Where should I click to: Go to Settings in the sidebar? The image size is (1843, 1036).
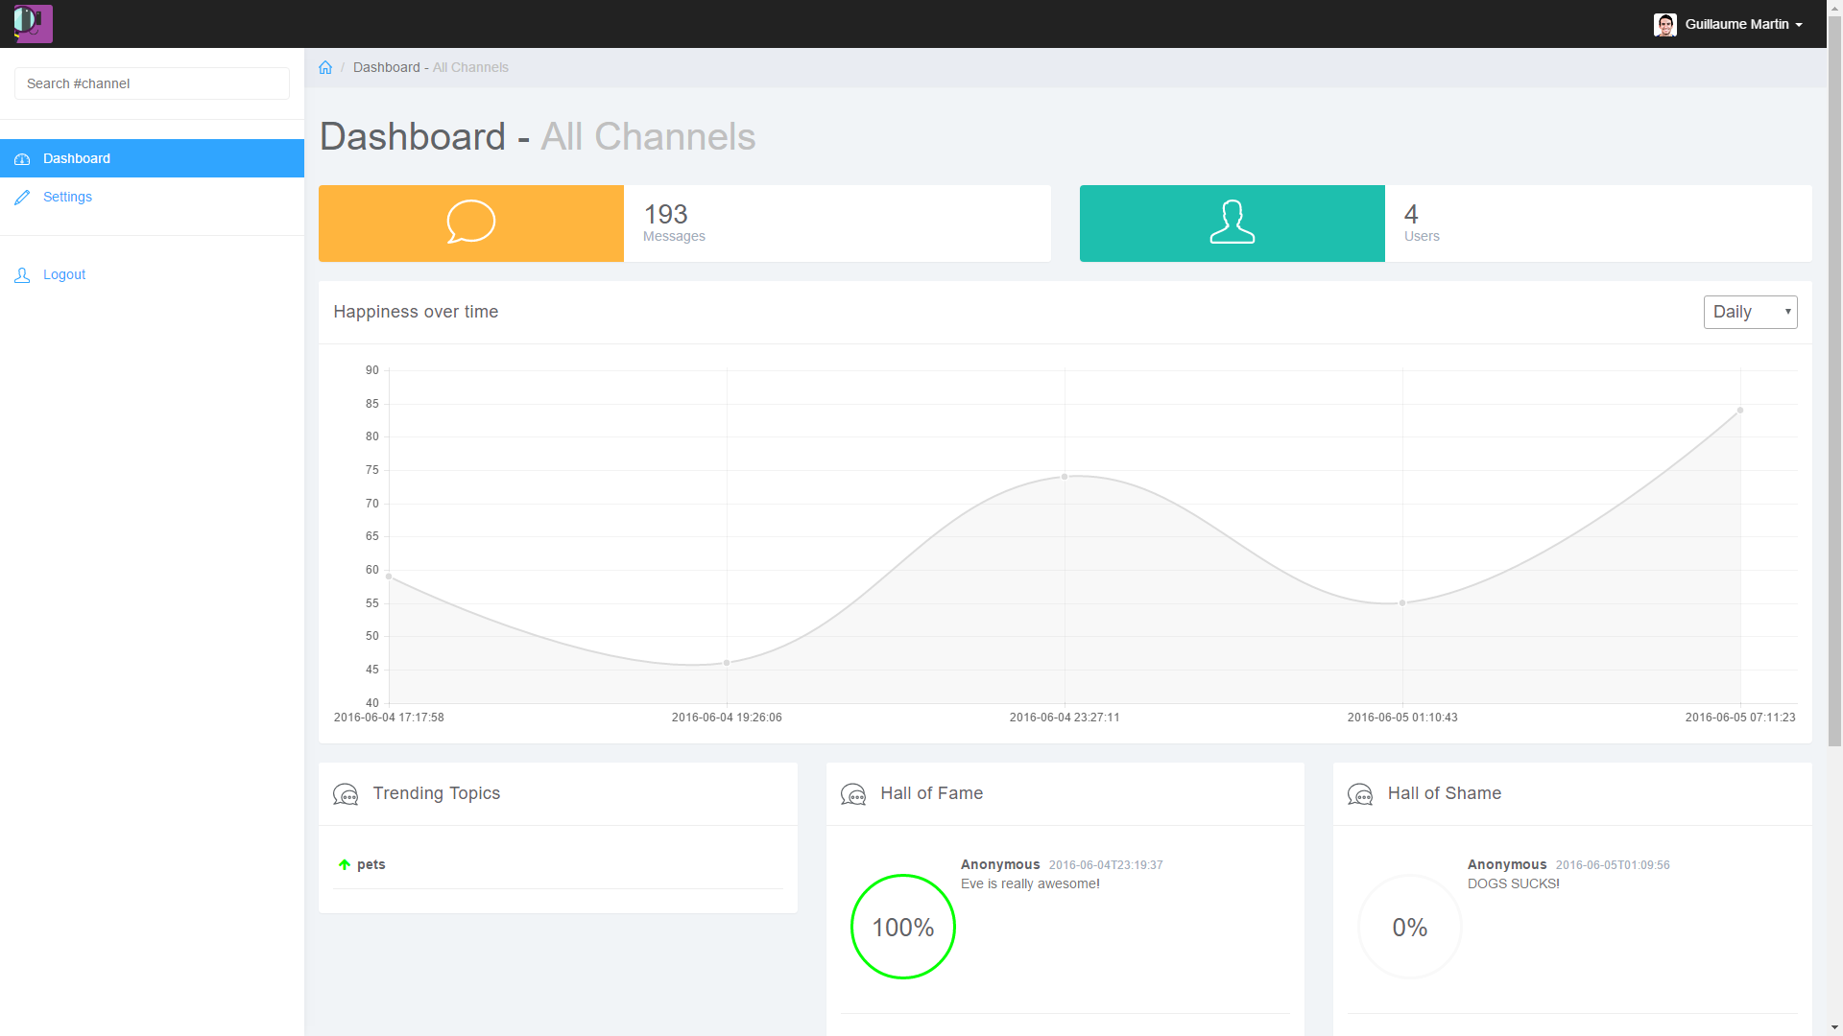[67, 197]
